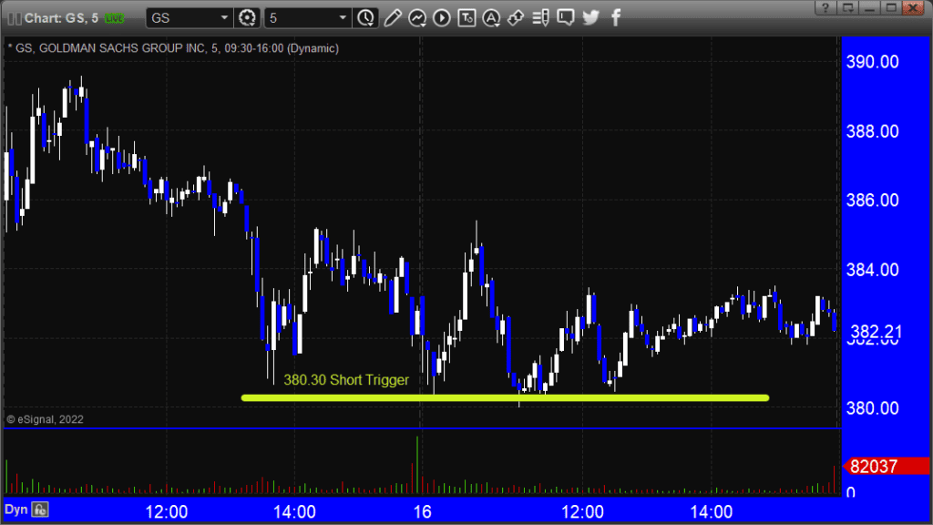This screenshot has width=933, height=525.
Task: Click the window link grip icon
Action: coord(15,19)
